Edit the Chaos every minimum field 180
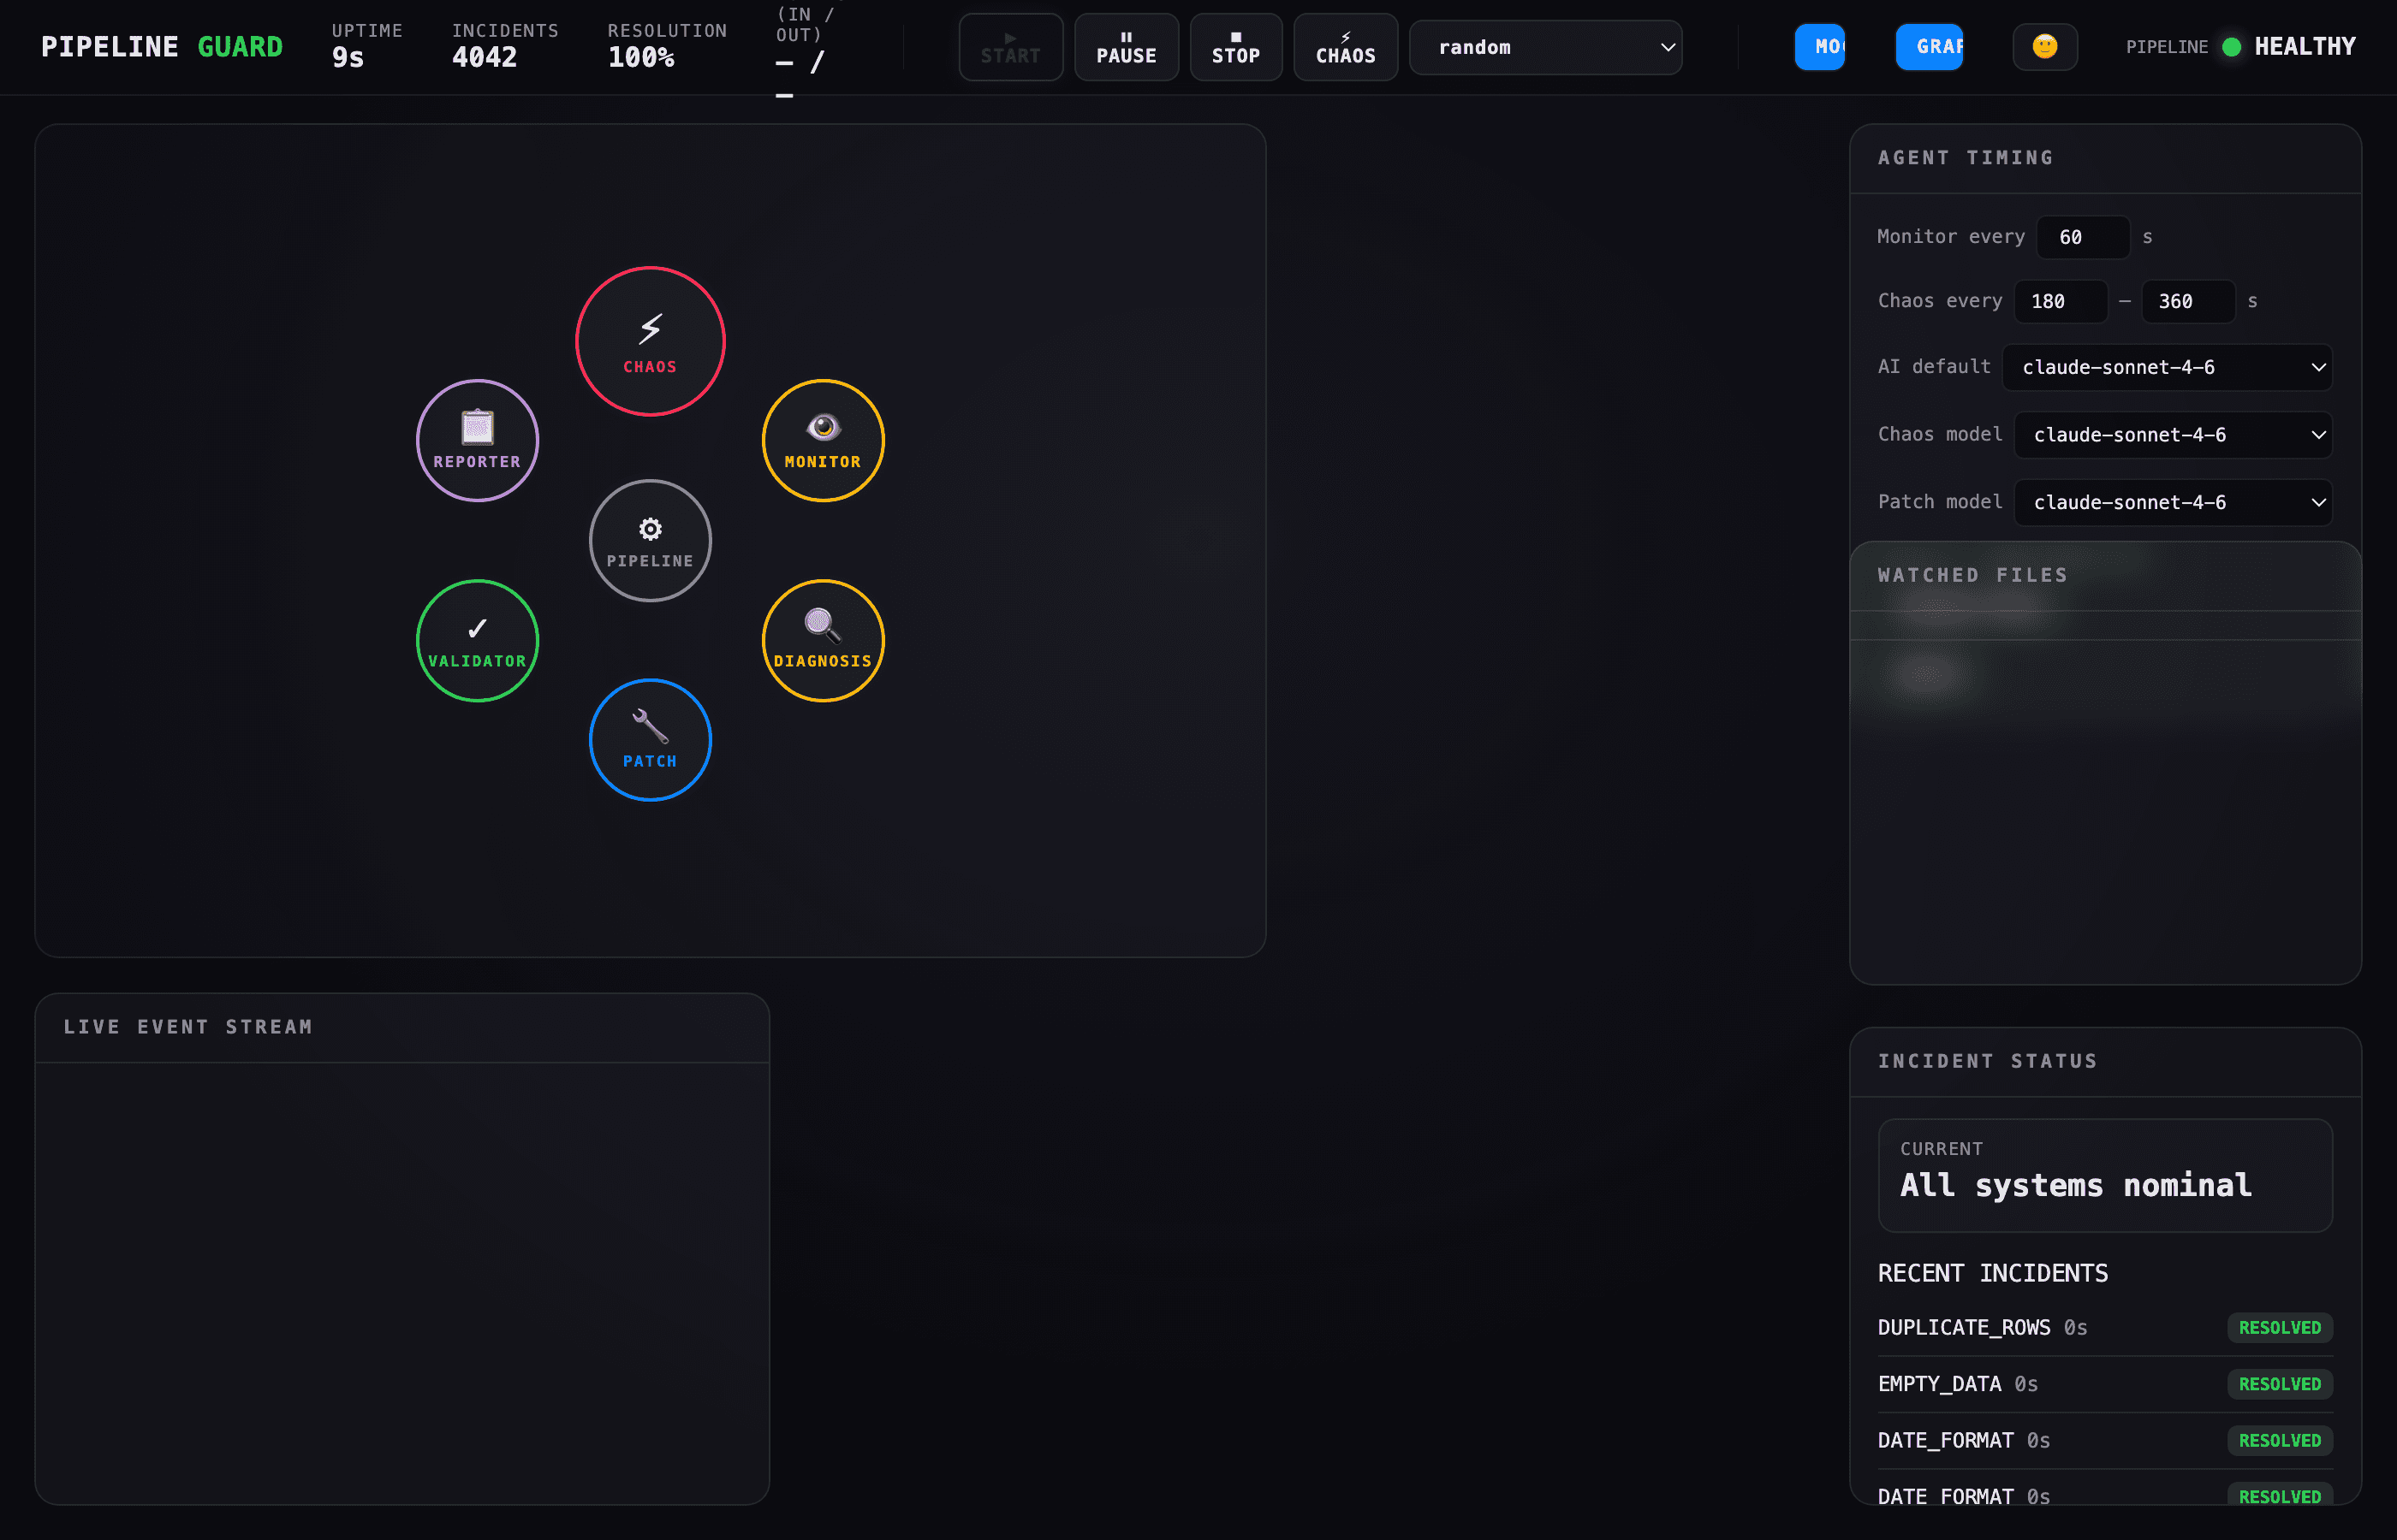The image size is (2397, 1540). 2061,301
